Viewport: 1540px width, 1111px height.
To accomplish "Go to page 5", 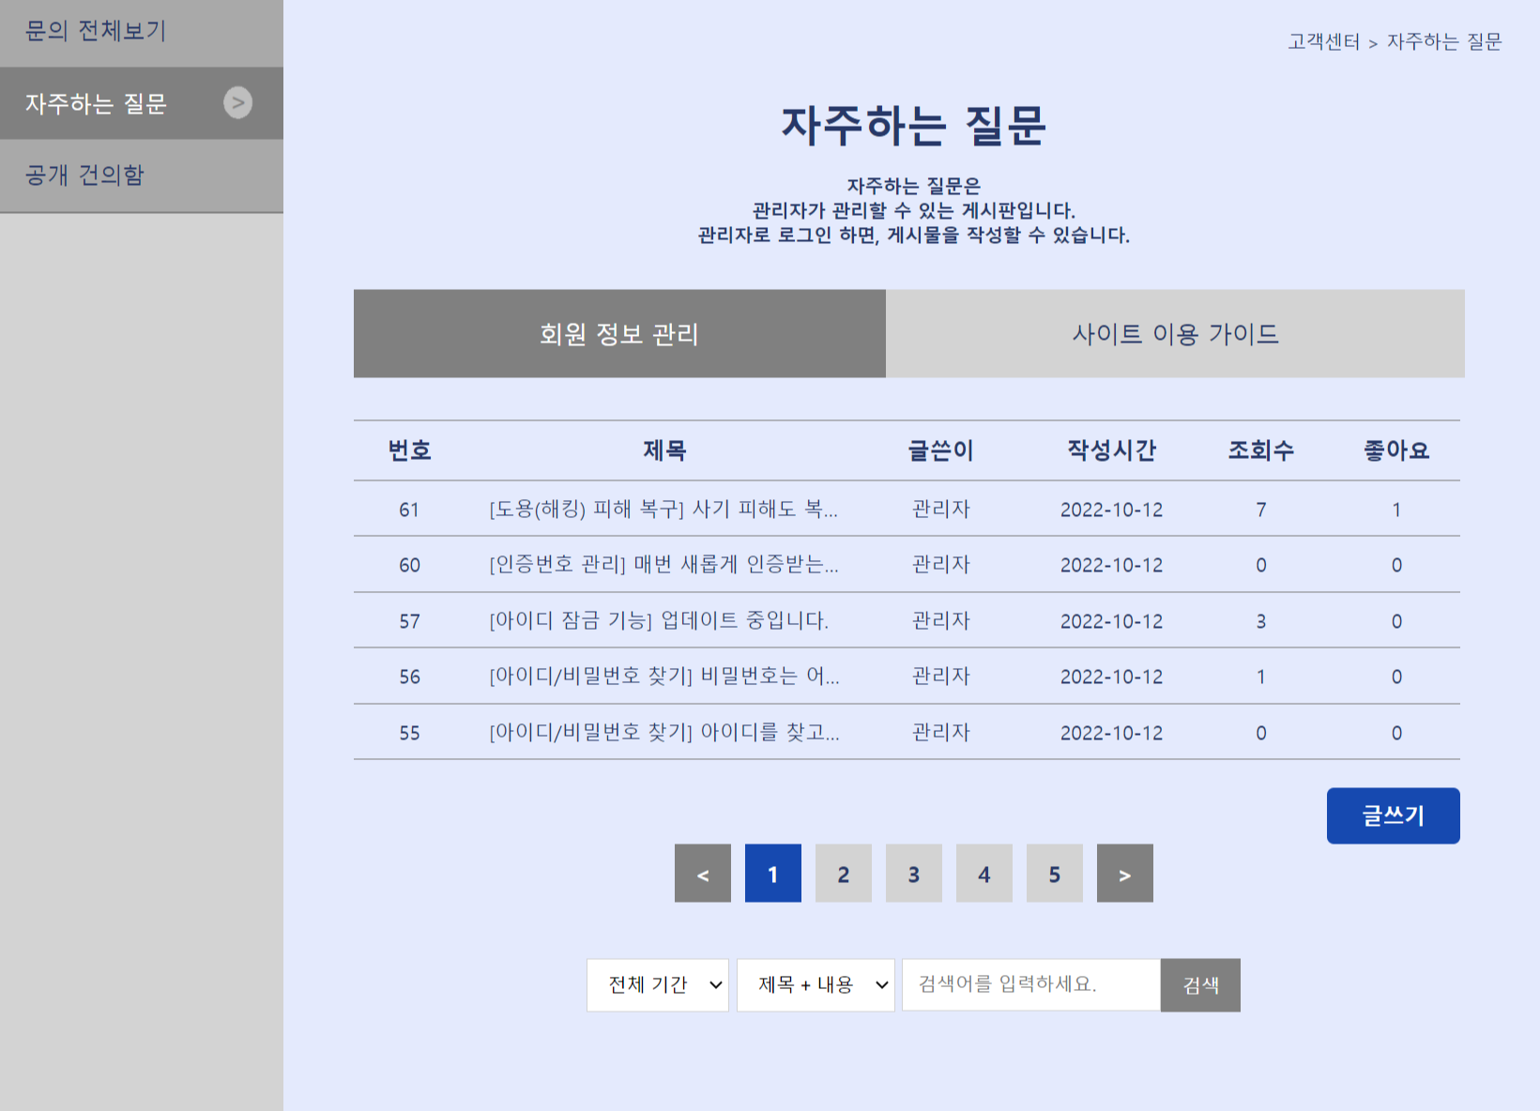I will [1055, 874].
